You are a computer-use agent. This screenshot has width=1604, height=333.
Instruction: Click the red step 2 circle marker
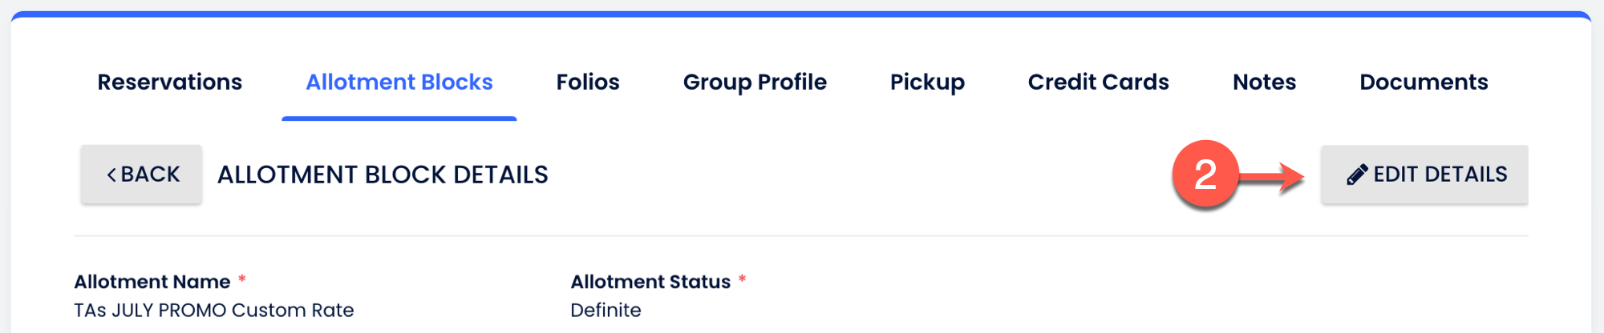coord(1205,175)
